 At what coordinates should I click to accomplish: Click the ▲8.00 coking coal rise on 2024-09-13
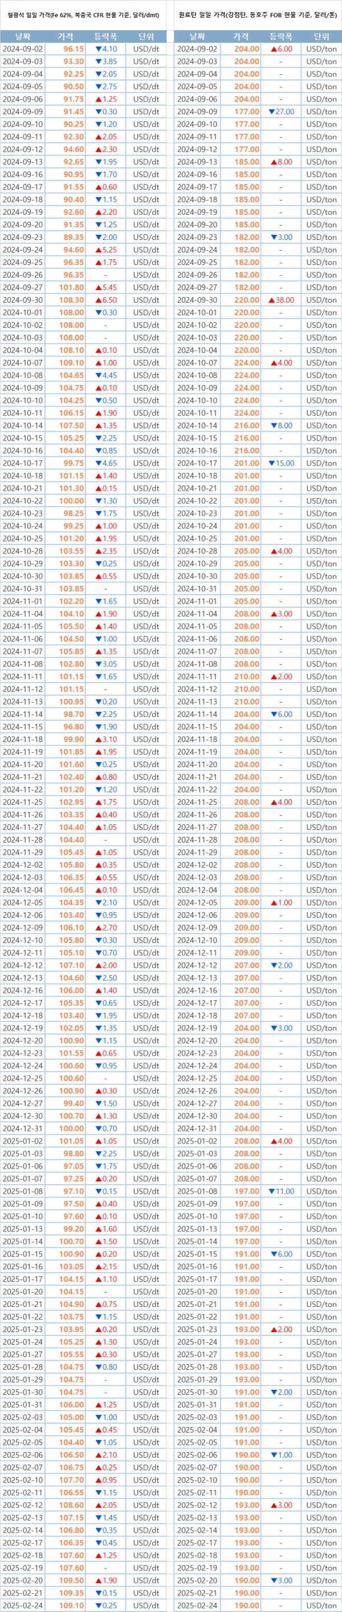pyautogui.click(x=281, y=162)
